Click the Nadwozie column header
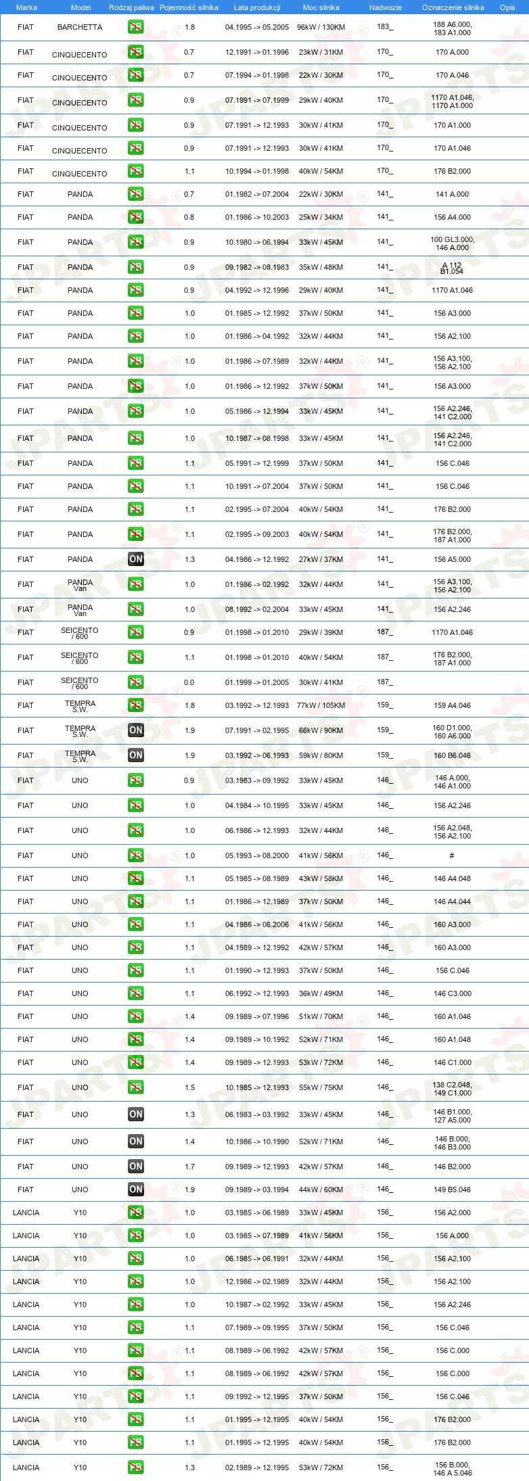Image resolution: width=529 pixels, height=1481 pixels. tap(386, 7)
